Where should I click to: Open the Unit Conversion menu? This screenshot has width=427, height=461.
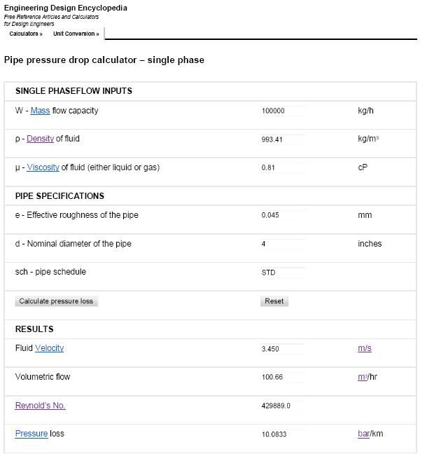76,34
